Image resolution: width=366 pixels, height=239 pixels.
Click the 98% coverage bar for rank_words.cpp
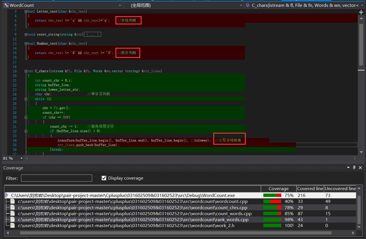click(272, 219)
